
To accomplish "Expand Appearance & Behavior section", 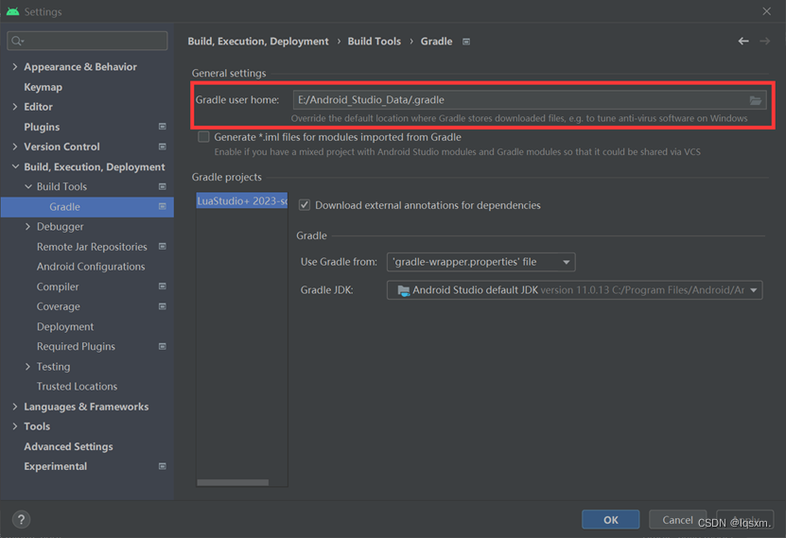I will 14,66.
